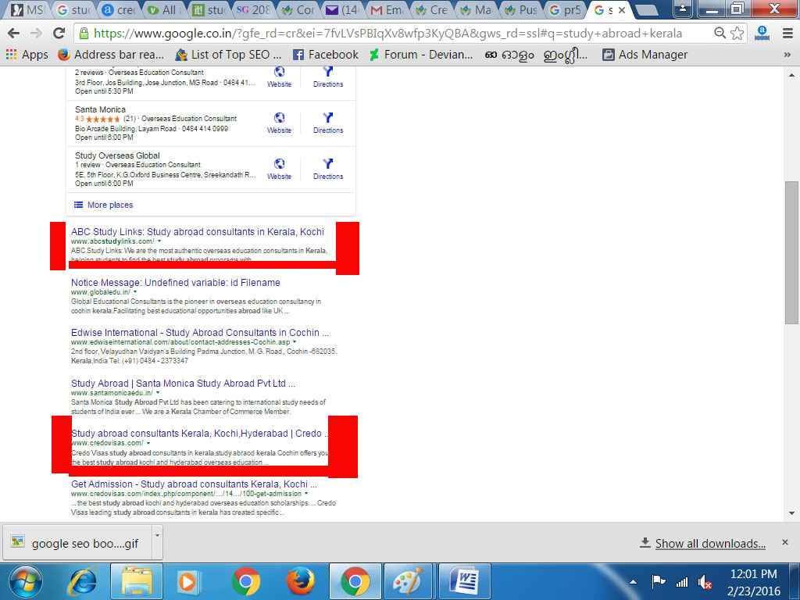800x600 pixels.
Task: Open the Facebook bookmark
Action: click(325, 55)
